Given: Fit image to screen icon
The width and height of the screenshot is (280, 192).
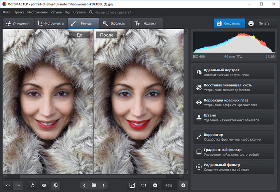Looking at the screenshot, I should click(132, 185).
